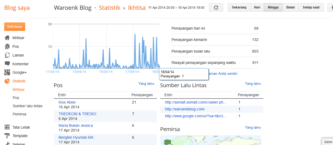The height and width of the screenshot is (145, 333).
Task: Open Waroenk Blog title link
Action: (73, 8)
